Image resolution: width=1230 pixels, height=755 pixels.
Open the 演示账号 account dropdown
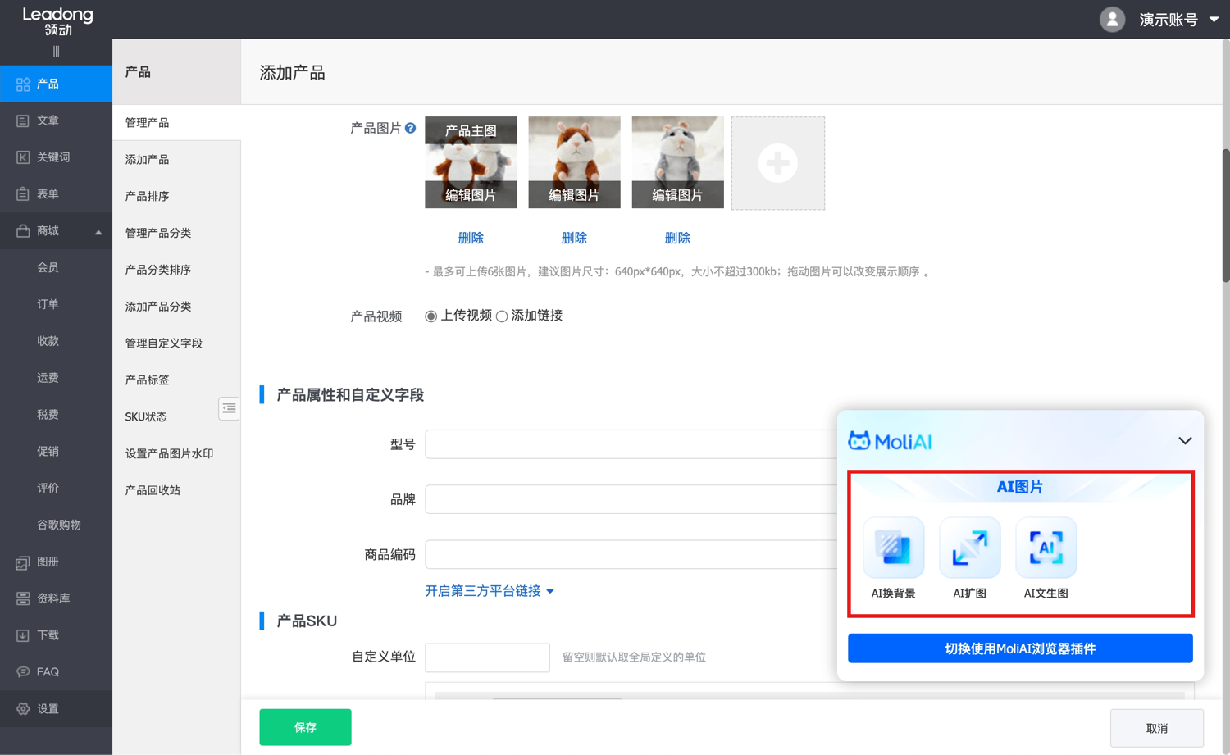pos(1178,20)
